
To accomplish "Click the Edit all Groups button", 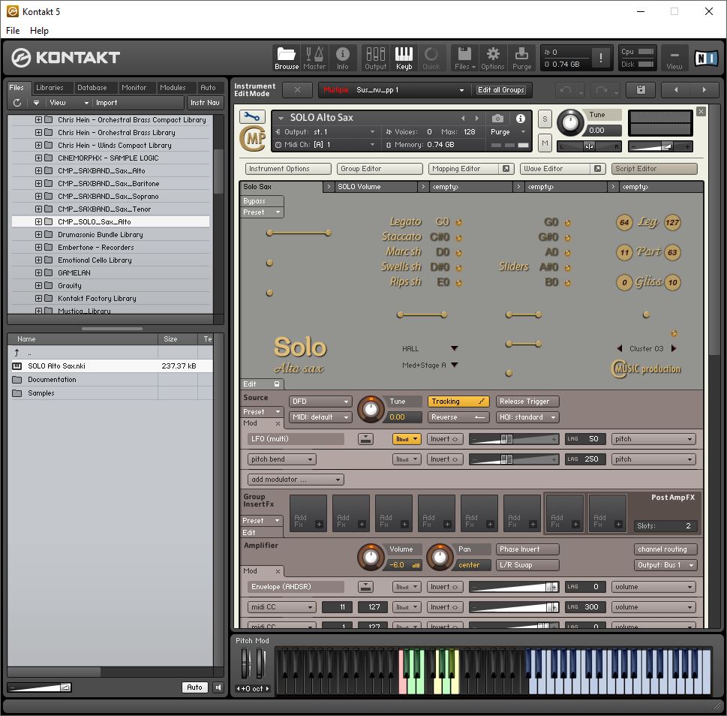I will point(501,90).
